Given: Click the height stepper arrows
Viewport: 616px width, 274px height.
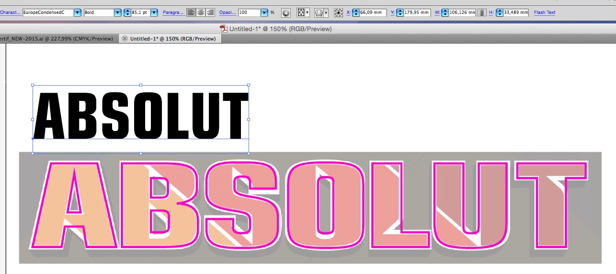Looking at the screenshot, I should pos(500,12).
